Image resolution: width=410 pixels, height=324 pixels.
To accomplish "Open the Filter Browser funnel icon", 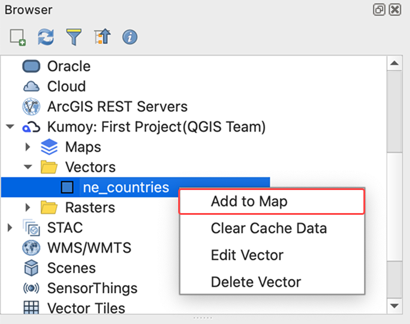I will (x=74, y=37).
